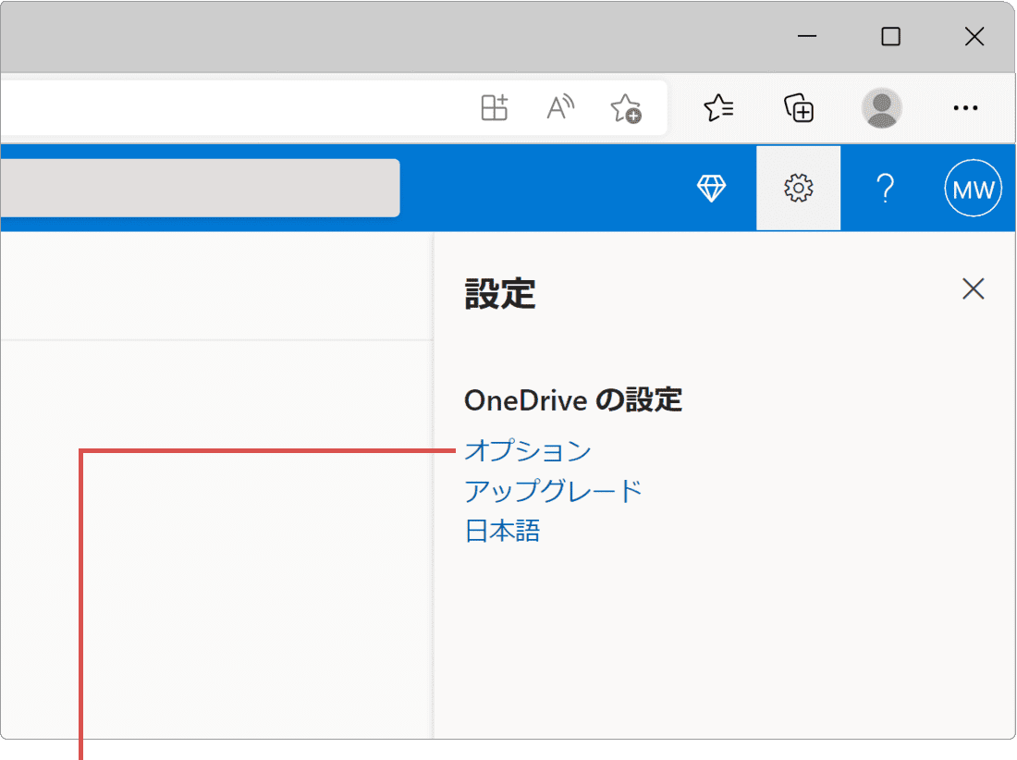Open the アップグレード link
This screenshot has height=760, width=1017.
pos(553,491)
